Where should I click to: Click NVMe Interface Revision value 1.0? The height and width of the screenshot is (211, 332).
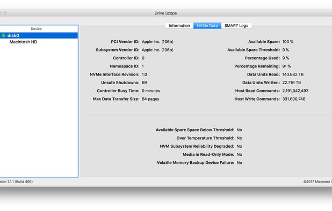[145, 74]
